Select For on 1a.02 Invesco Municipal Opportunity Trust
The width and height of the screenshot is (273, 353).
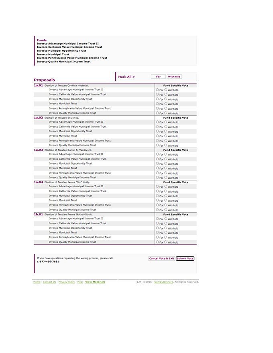[157, 131]
